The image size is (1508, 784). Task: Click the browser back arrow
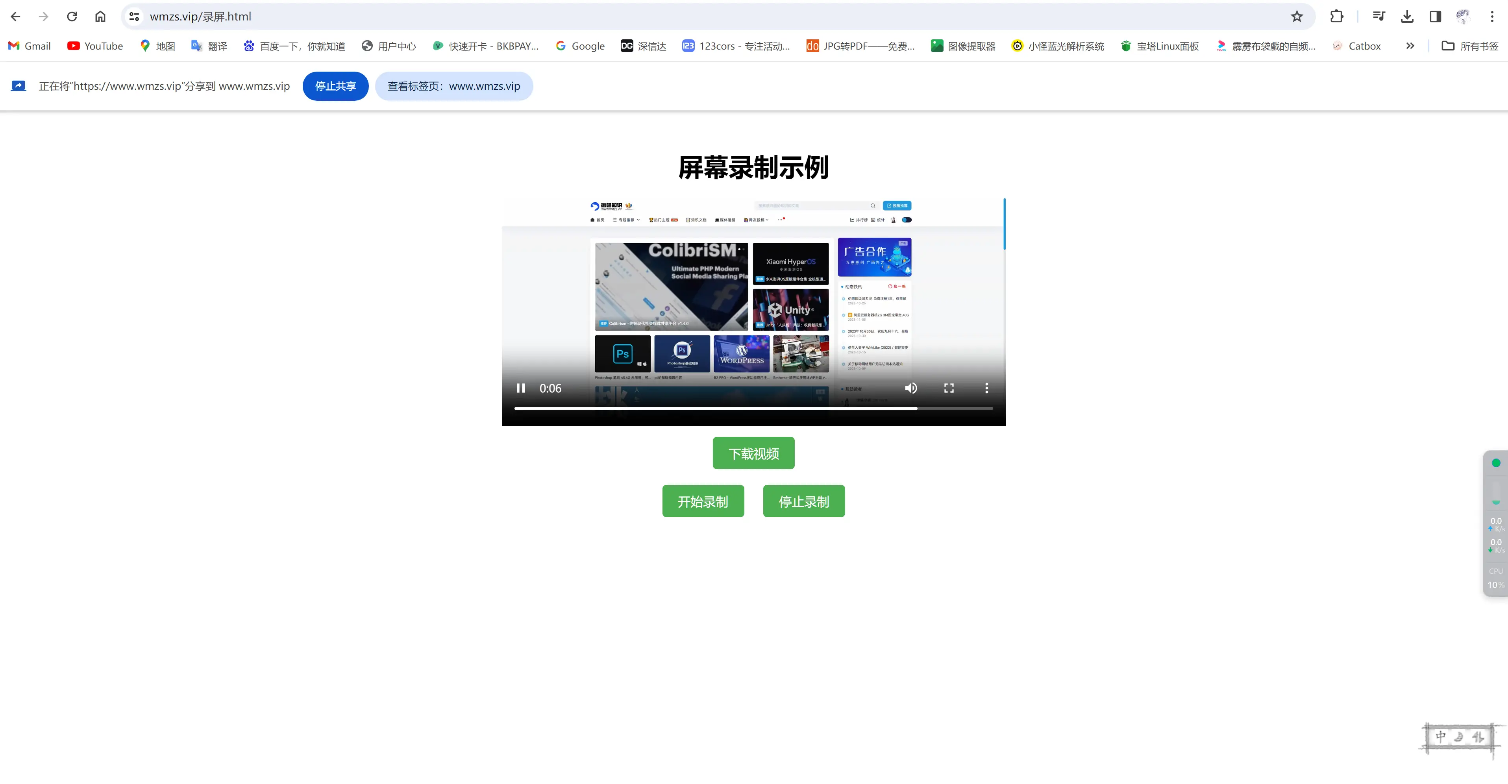[15, 16]
